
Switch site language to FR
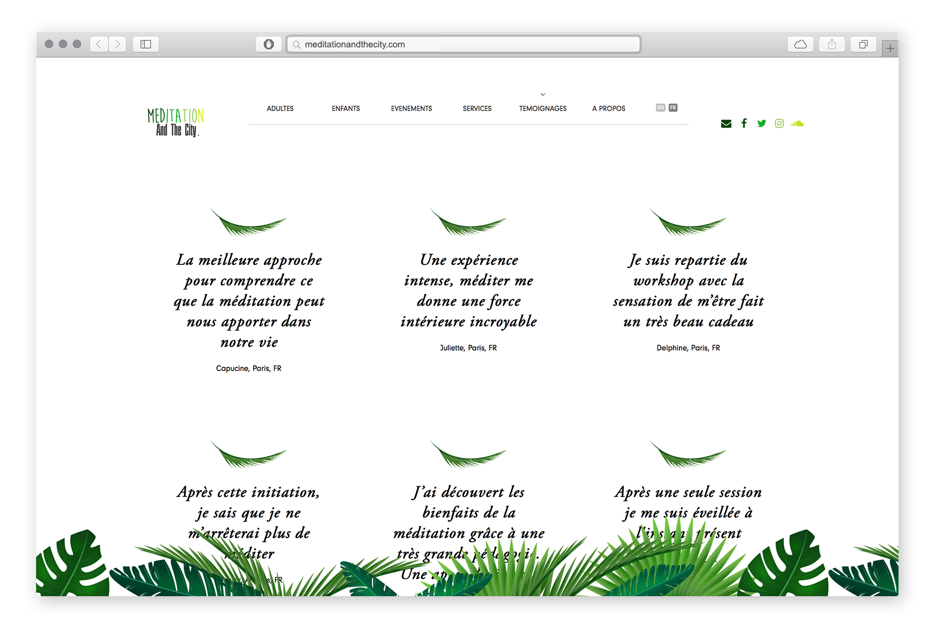click(673, 108)
